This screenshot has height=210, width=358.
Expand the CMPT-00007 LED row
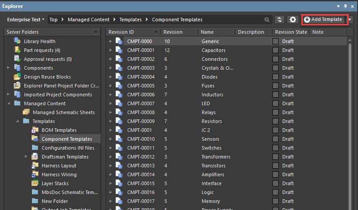click(110, 103)
